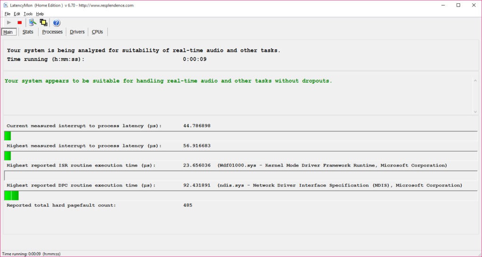
Task: Click the ISR value 23.656036
Action: [197, 165]
